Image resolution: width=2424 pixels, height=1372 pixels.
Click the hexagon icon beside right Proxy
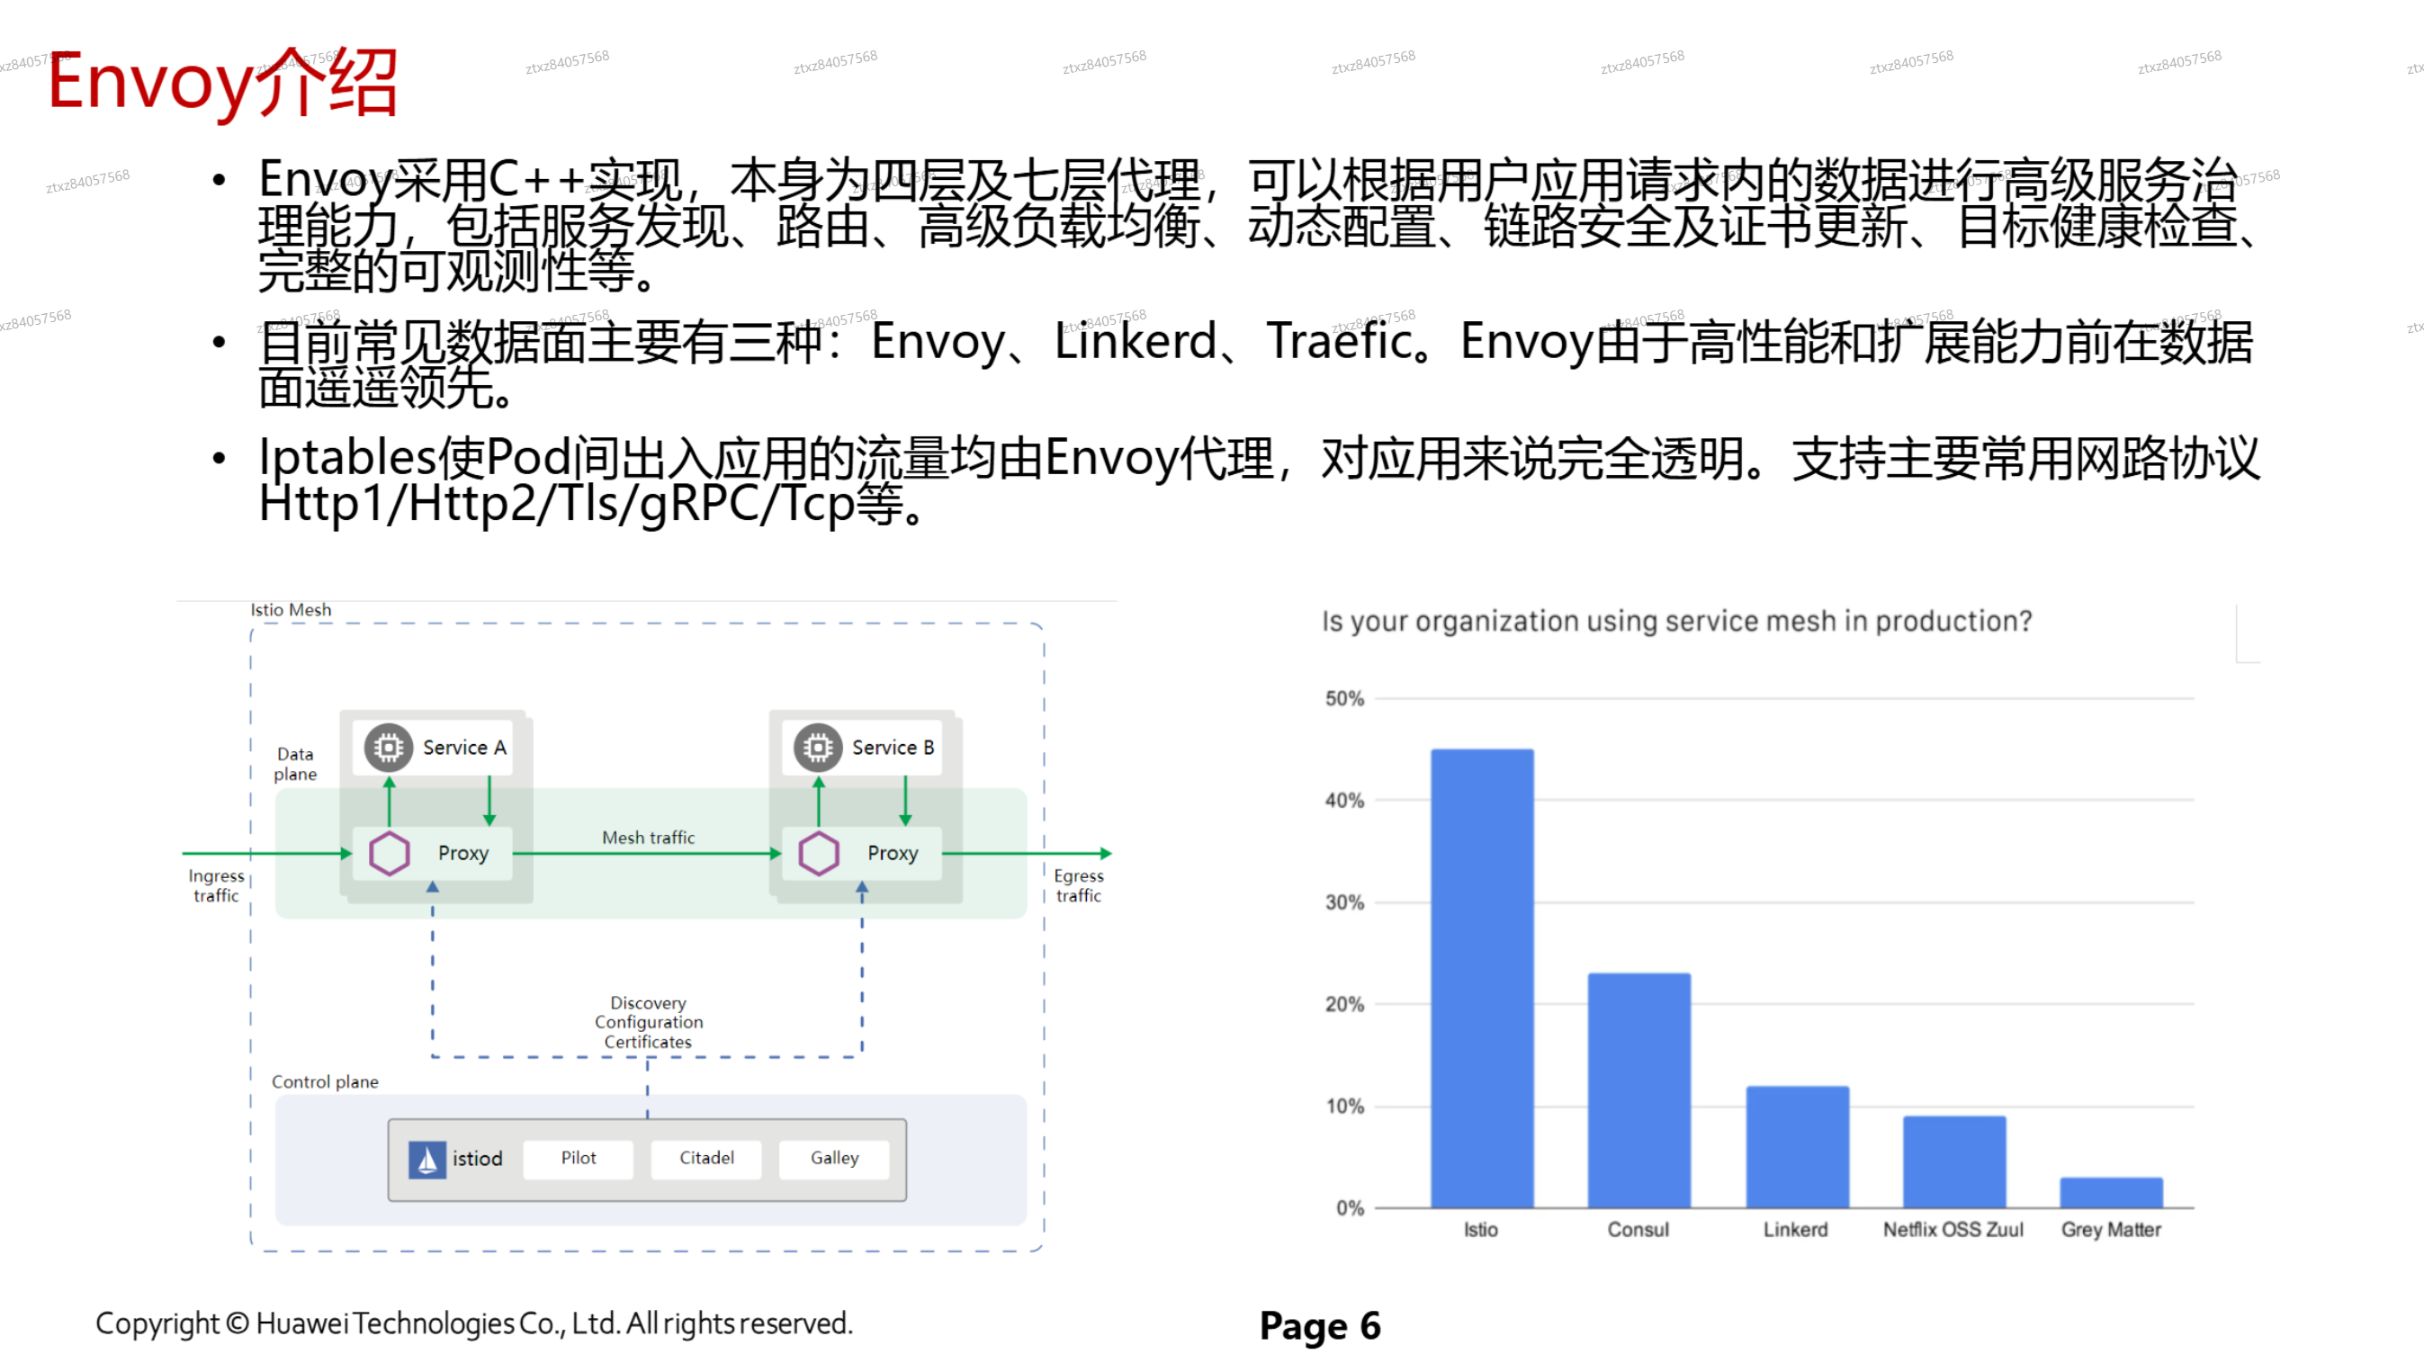[818, 854]
